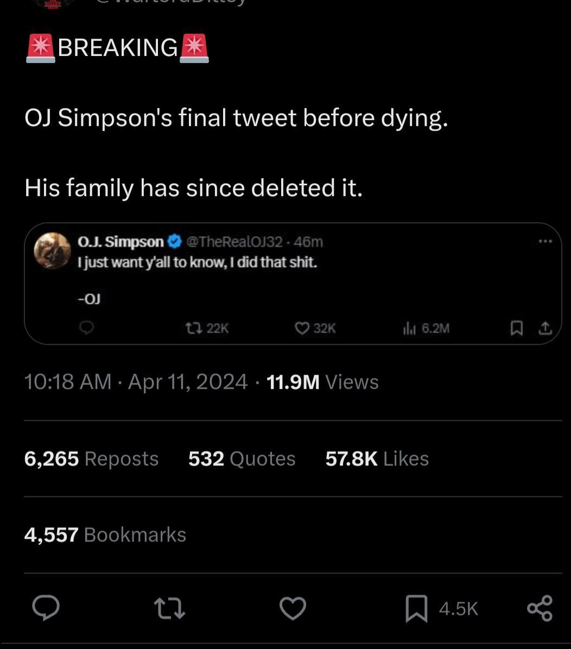Click the 22K retweet icon
Viewport: 571px width, 649px height.
pyautogui.click(x=192, y=328)
